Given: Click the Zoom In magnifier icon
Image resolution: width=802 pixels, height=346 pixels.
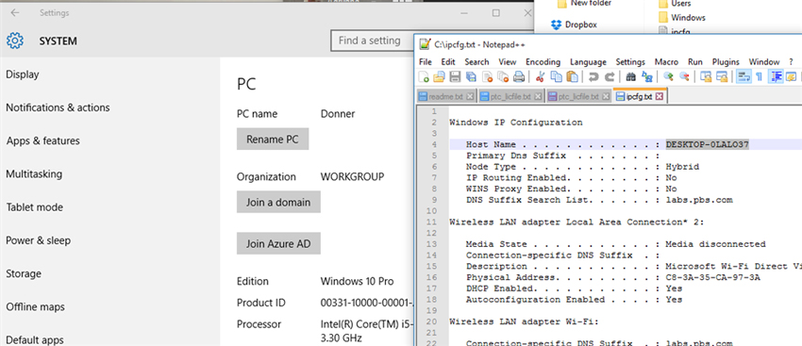Looking at the screenshot, I should click(668, 76).
